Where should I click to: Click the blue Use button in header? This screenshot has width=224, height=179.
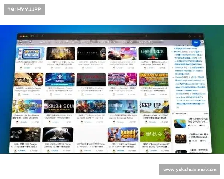pyautogui.click(x=196, y=43)
